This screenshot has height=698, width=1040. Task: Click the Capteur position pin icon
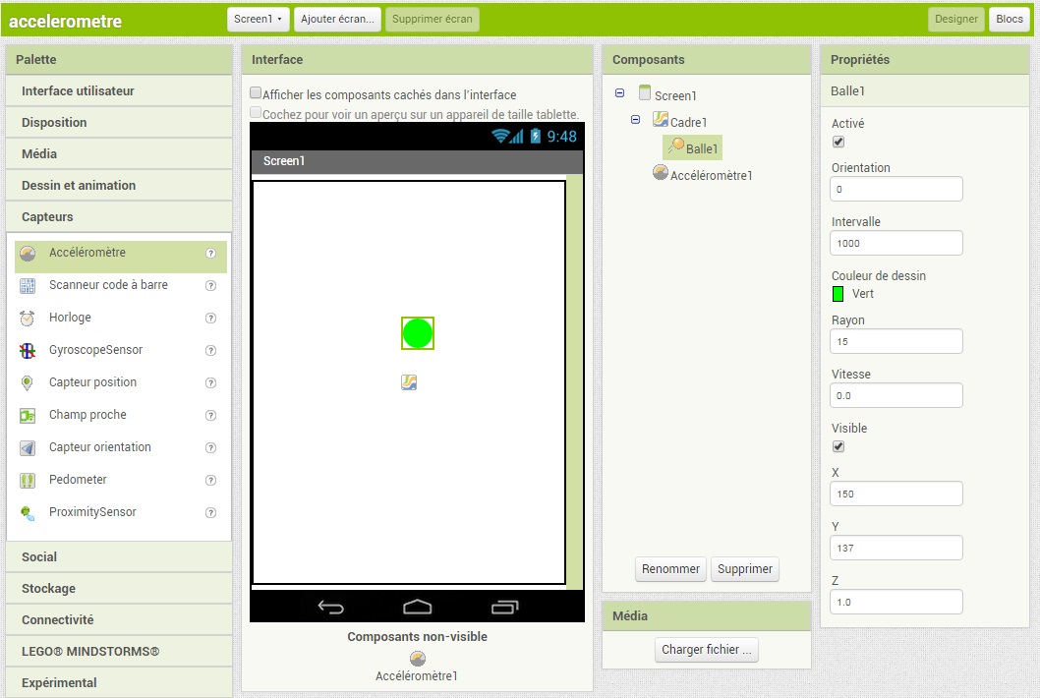point(28,382)
